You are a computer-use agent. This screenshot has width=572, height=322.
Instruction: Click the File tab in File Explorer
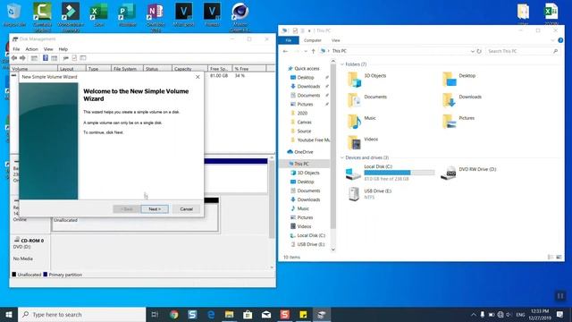tap(289, 40)
